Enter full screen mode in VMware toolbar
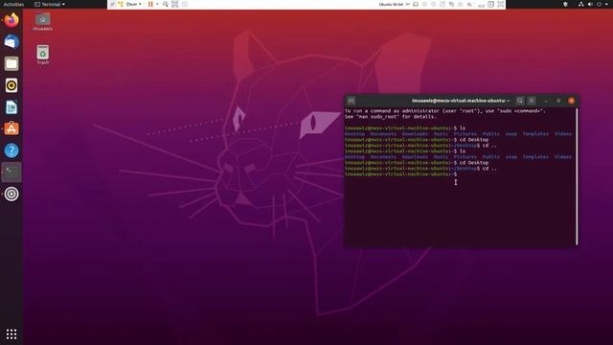Image resolution: width=613 pixels, height=345 pixels. point(174,4)
